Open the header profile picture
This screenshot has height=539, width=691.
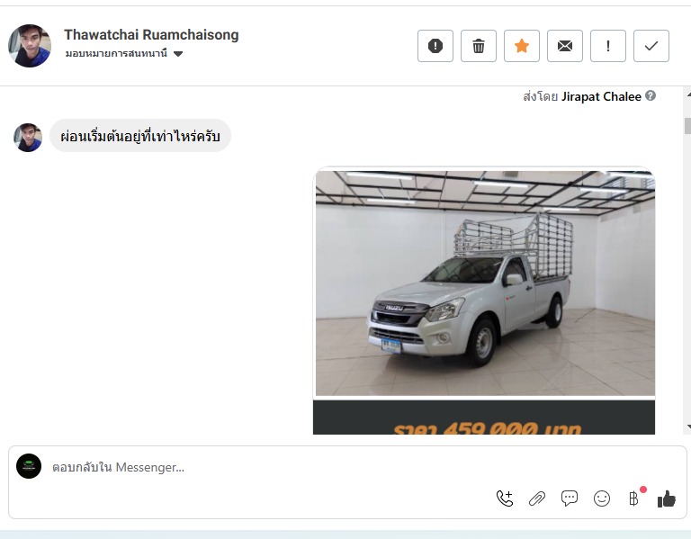tap(30, 46)
